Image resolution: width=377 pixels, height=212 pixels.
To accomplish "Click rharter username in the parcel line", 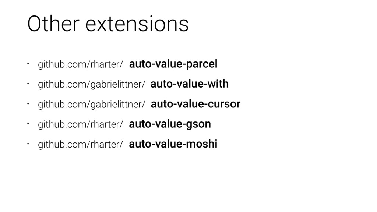I will (x=105, y=64).
